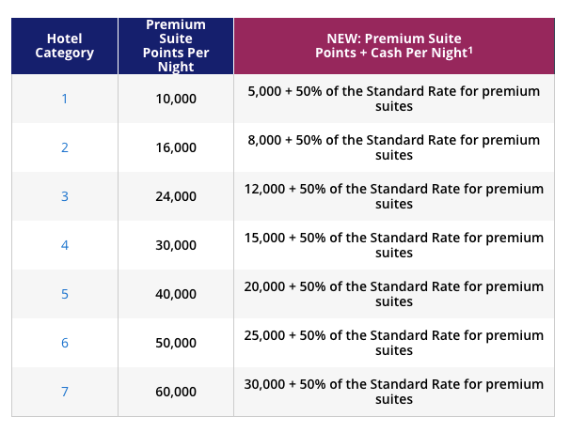
Task: Open Hotel Category 1 link
Action: [x=65, y=99]
